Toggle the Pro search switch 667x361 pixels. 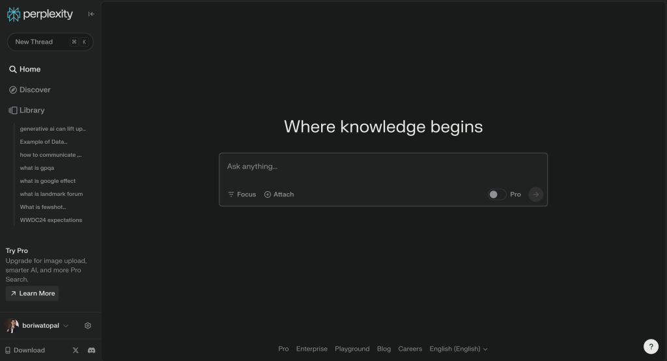[x=496, y=194]
